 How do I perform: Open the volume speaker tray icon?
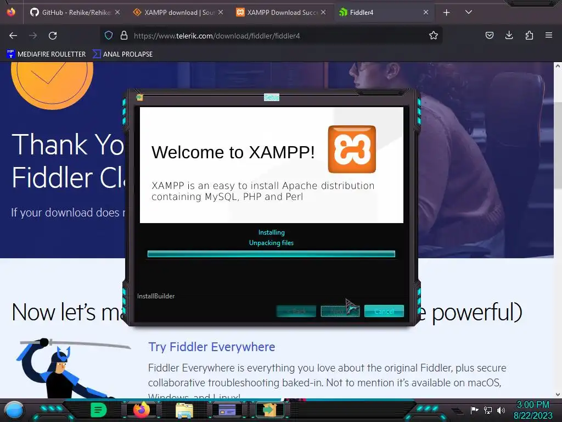[501, 410]
